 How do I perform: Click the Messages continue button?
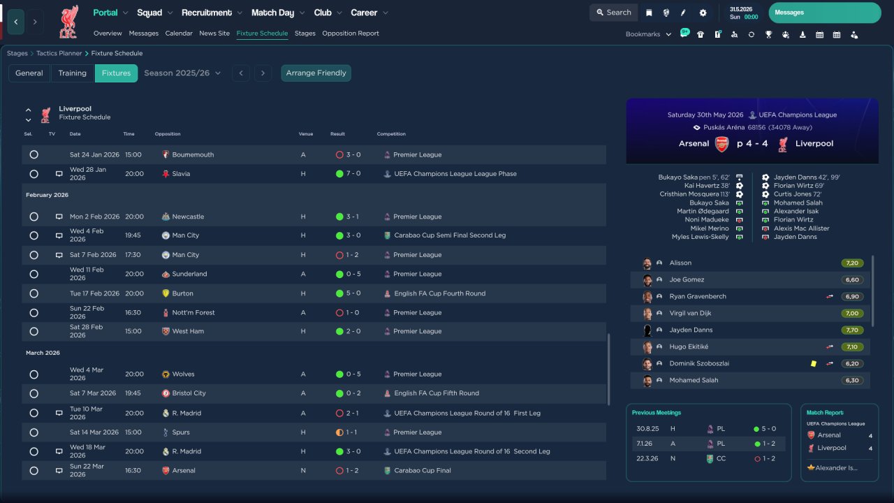825,13
